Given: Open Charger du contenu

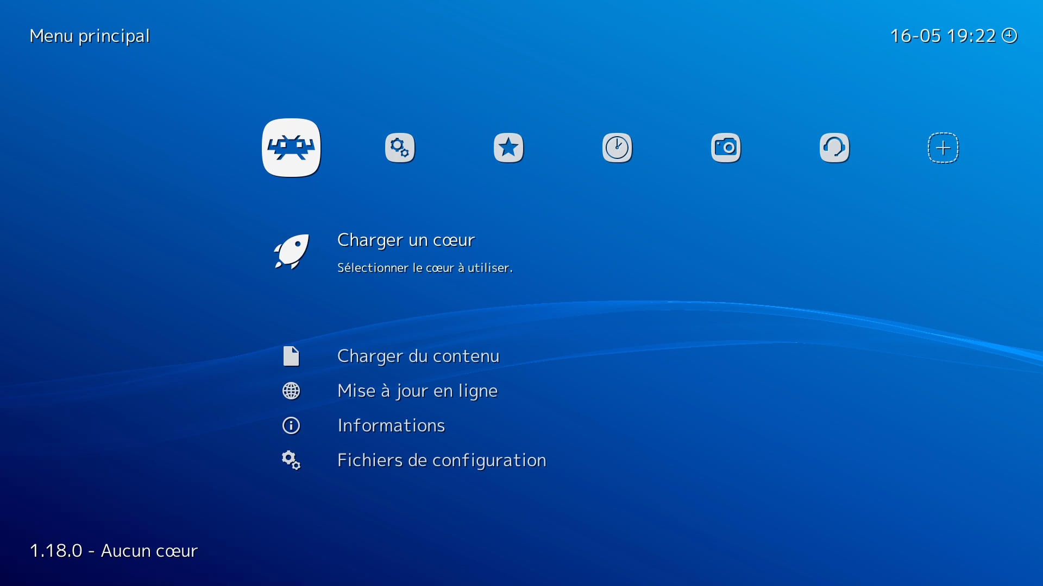Looking at the screenshot, I should pos(418,356).
